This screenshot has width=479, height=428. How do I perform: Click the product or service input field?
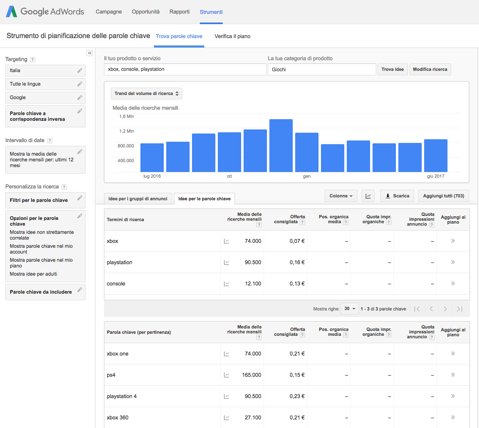click(x=185, y=69)
